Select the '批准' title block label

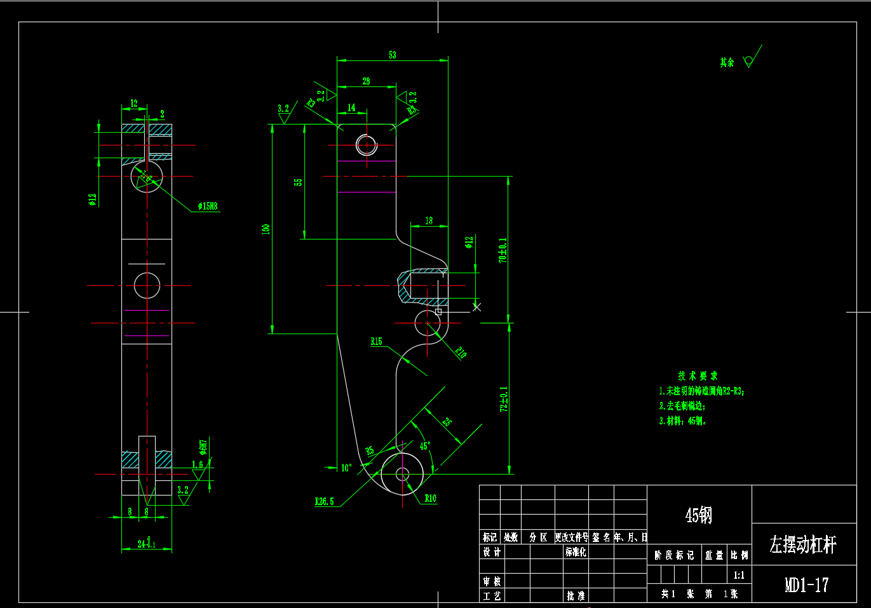tap(576, 596)
